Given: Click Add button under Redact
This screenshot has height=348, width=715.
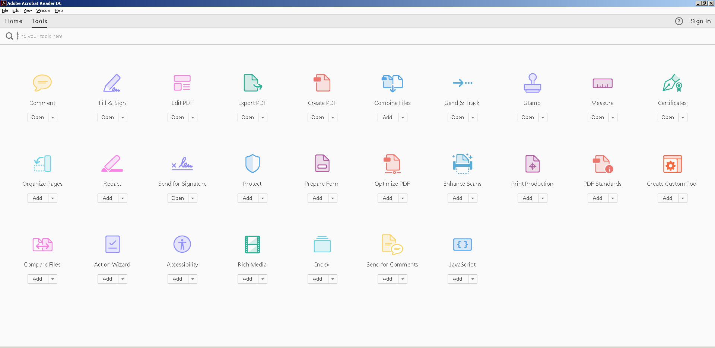Looking at the screenshot, I should coord(108,198).
